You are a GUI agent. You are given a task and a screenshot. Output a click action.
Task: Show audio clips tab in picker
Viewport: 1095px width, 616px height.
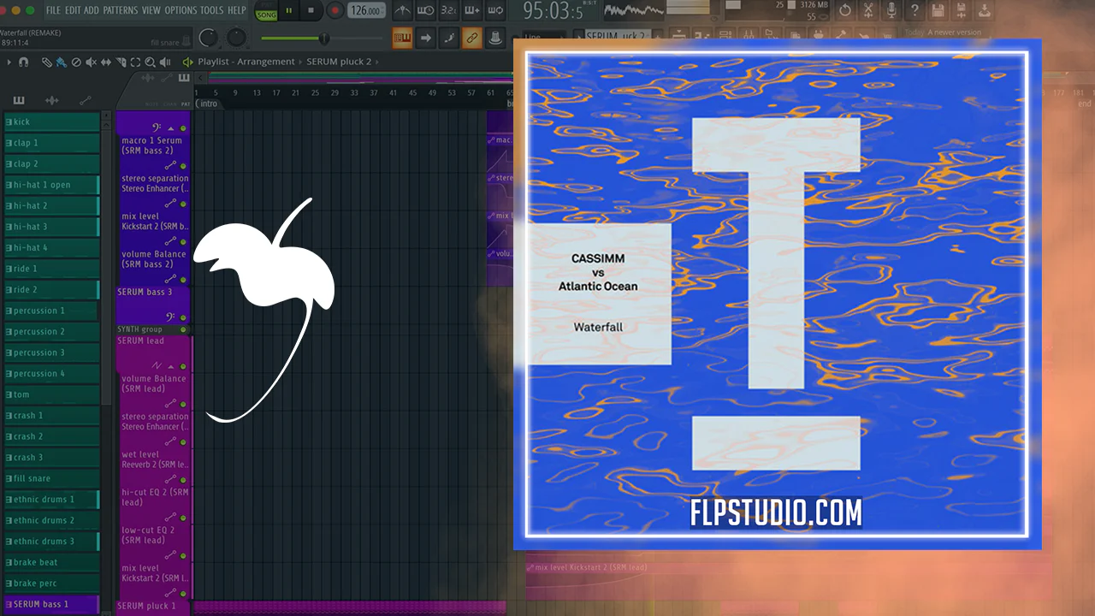(x=52, y=100)
